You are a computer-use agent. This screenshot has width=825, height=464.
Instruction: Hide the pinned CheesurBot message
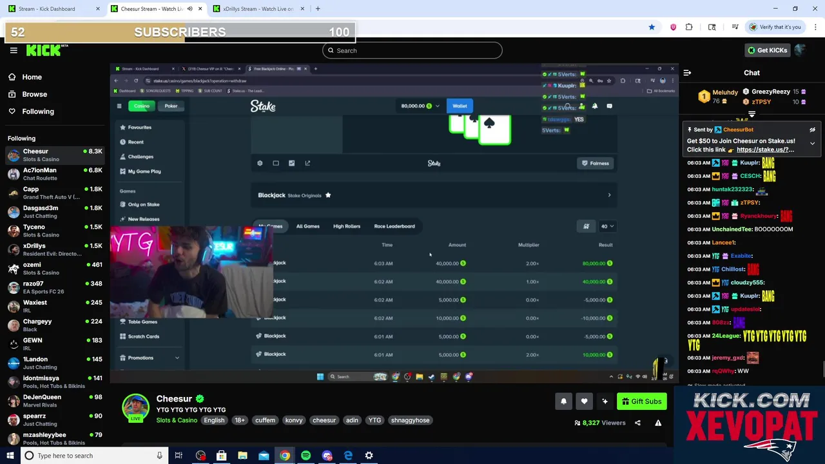(812, 130)
